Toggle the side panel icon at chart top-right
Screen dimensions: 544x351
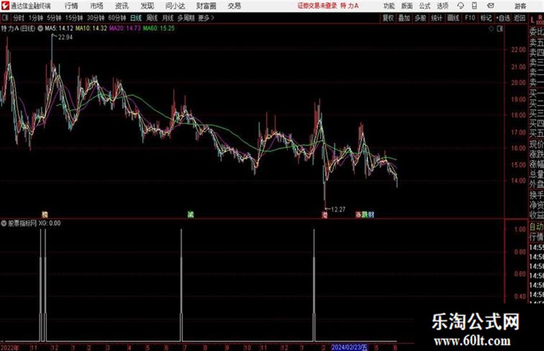point(500,29)
